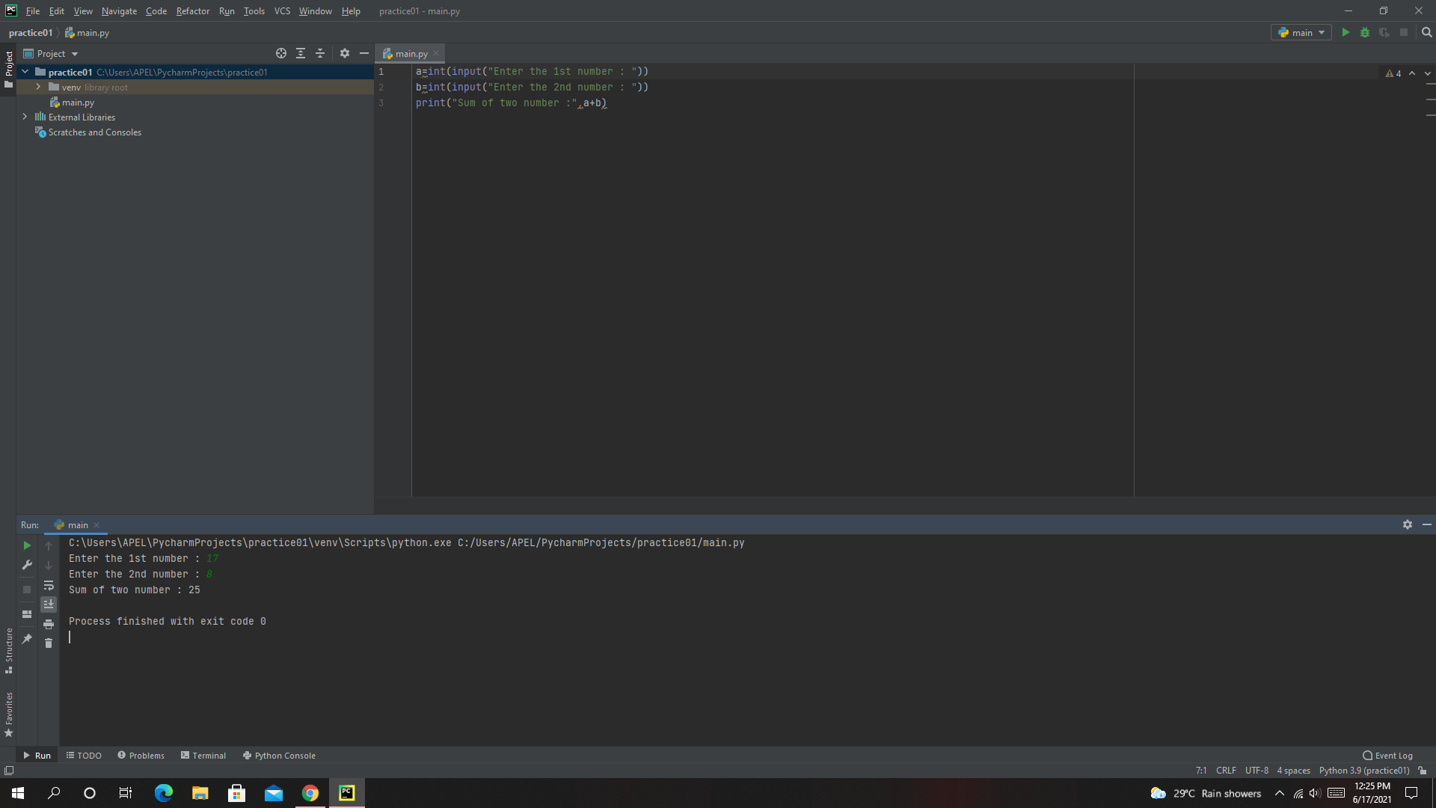
Task: Click the Run button to execute script
Action: point(1346,33)
